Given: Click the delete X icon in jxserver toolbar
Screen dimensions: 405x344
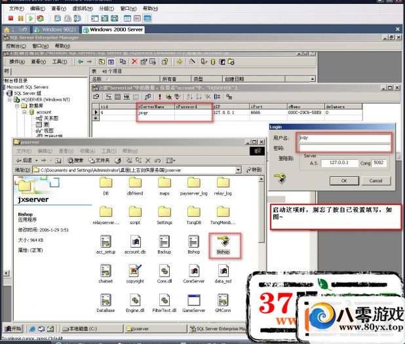Looking at the screenshot, I should tap(148, 161).
